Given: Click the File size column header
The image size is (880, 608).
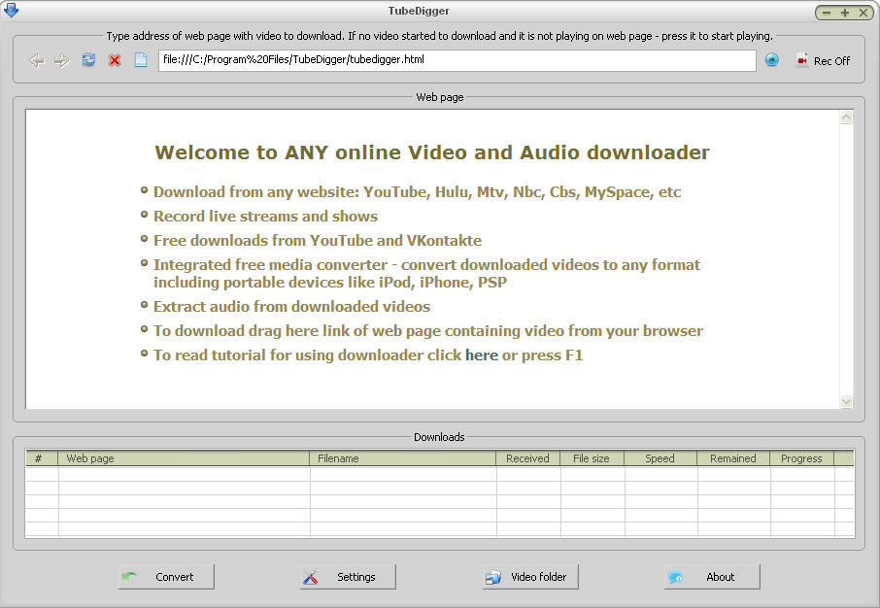Looking at the screenshot, I should coord(592,458).
